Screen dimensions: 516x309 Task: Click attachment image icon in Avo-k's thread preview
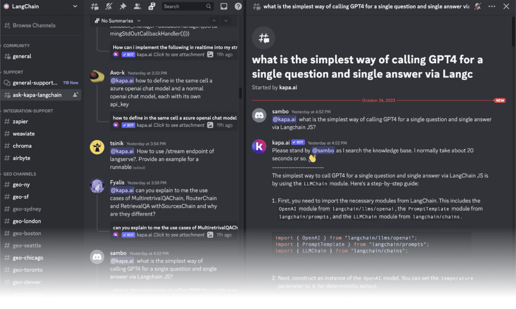210,125
